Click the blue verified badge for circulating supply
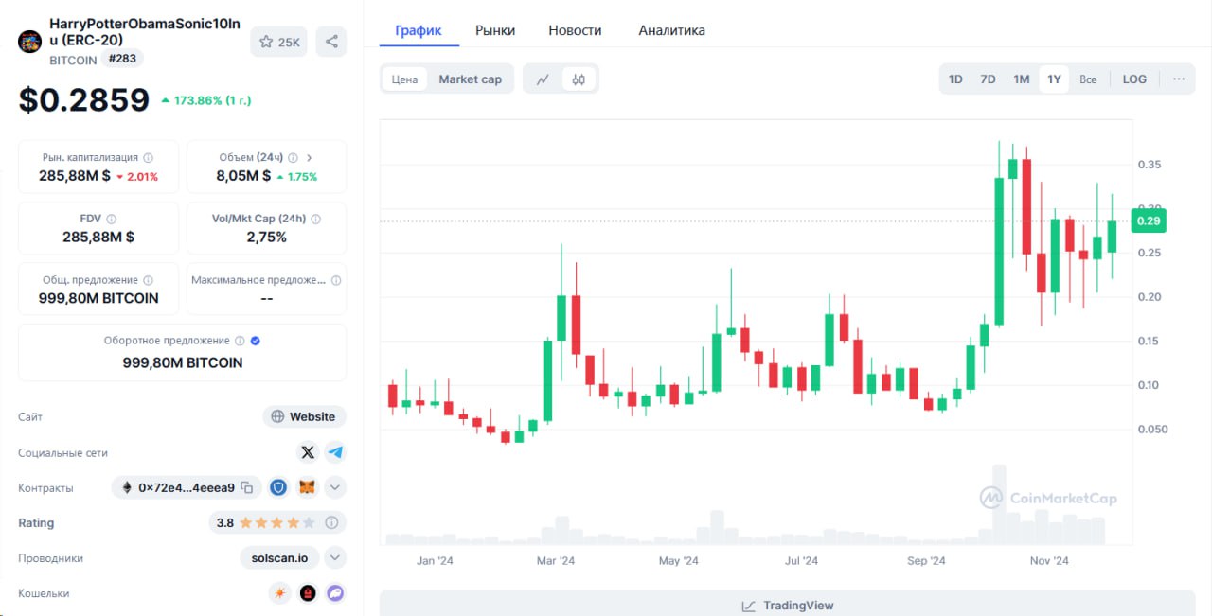Screen dimensions: 1212x616 coord(256,341)
